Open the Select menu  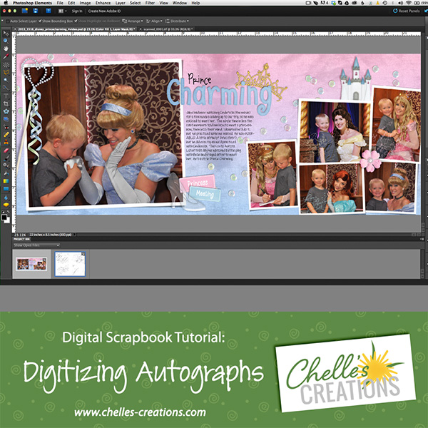135,3
